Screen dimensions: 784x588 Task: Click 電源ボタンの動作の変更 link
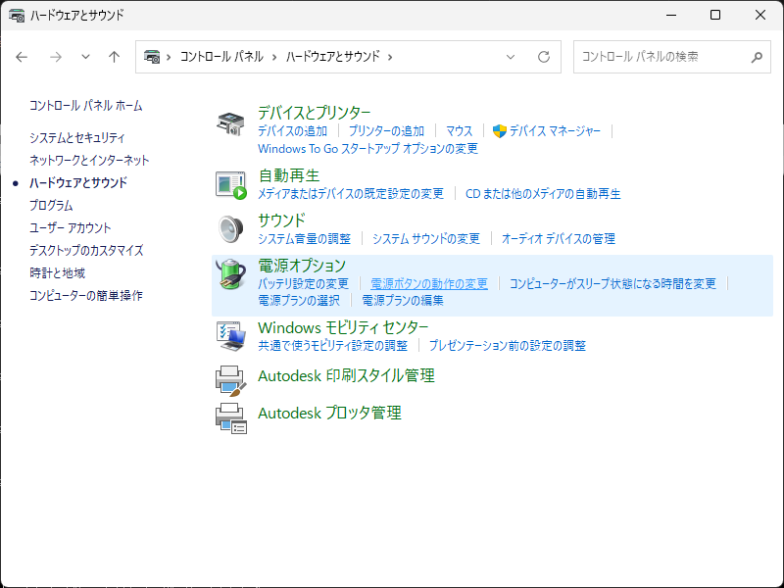[429, 283]
